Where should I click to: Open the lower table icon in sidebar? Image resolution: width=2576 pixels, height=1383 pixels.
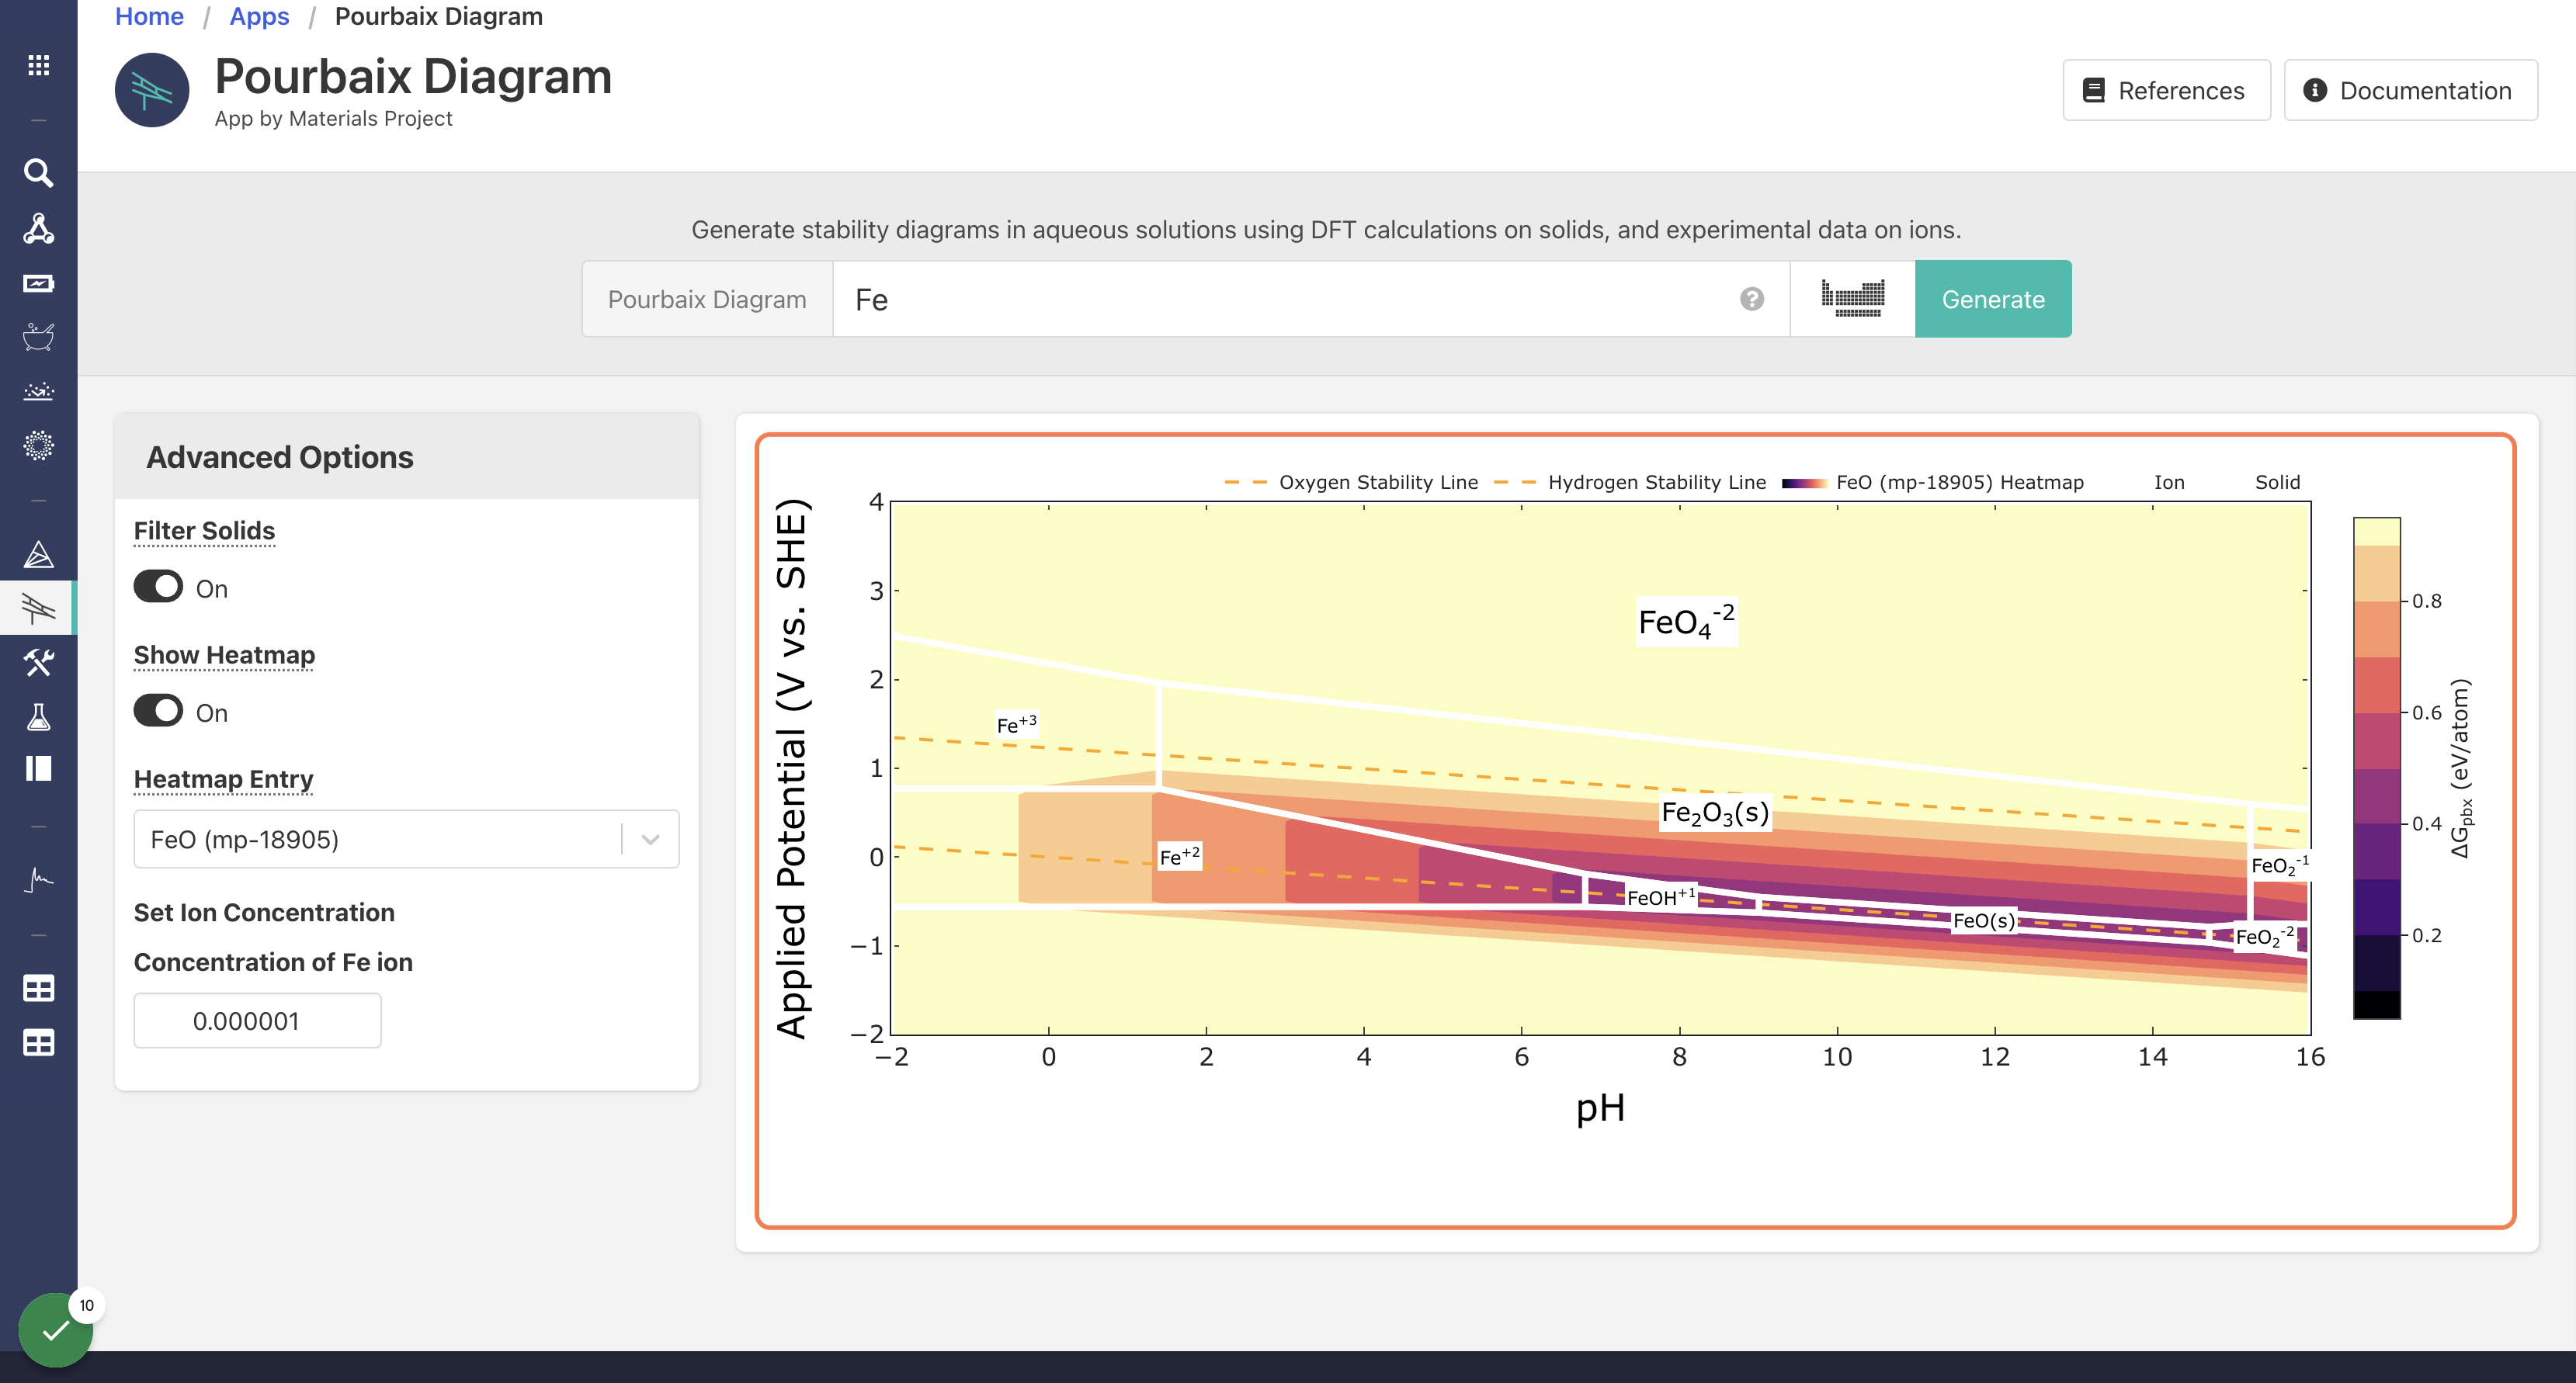(38, 1042)
